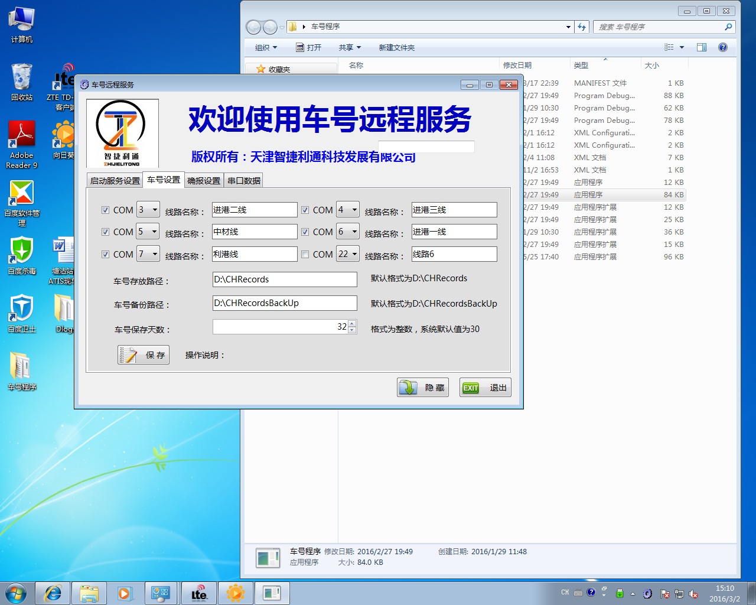Click the Explorer help question-mark icon
The width and height of the screenshot is (756, 605).
pyautogui.click(x=722, y=47)
